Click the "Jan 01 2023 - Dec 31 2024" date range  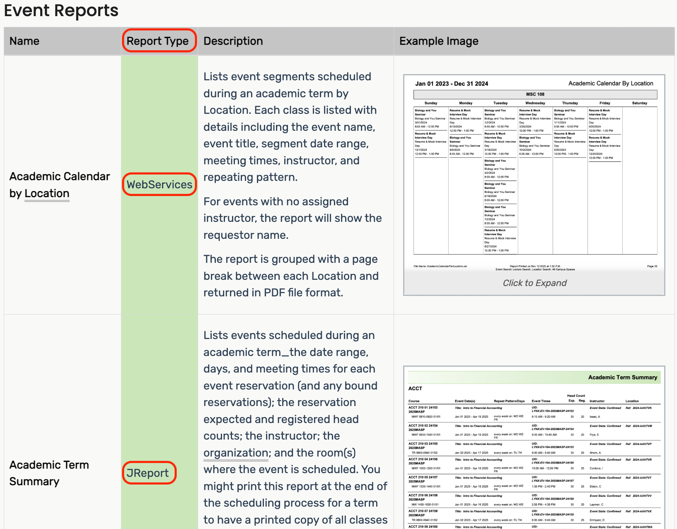point(452,83)
